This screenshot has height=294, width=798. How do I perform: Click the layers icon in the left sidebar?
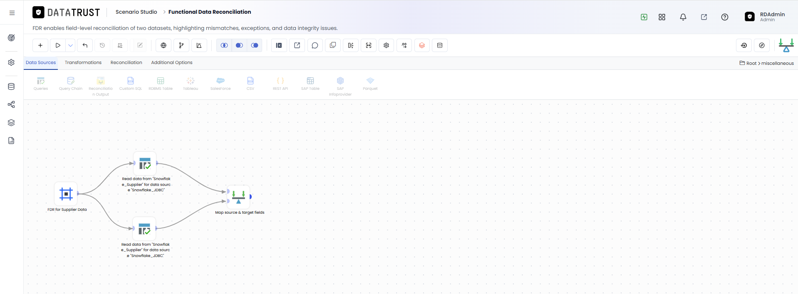(11, 123)
